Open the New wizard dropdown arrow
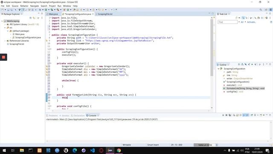273x154 pixels. [5, 9]
